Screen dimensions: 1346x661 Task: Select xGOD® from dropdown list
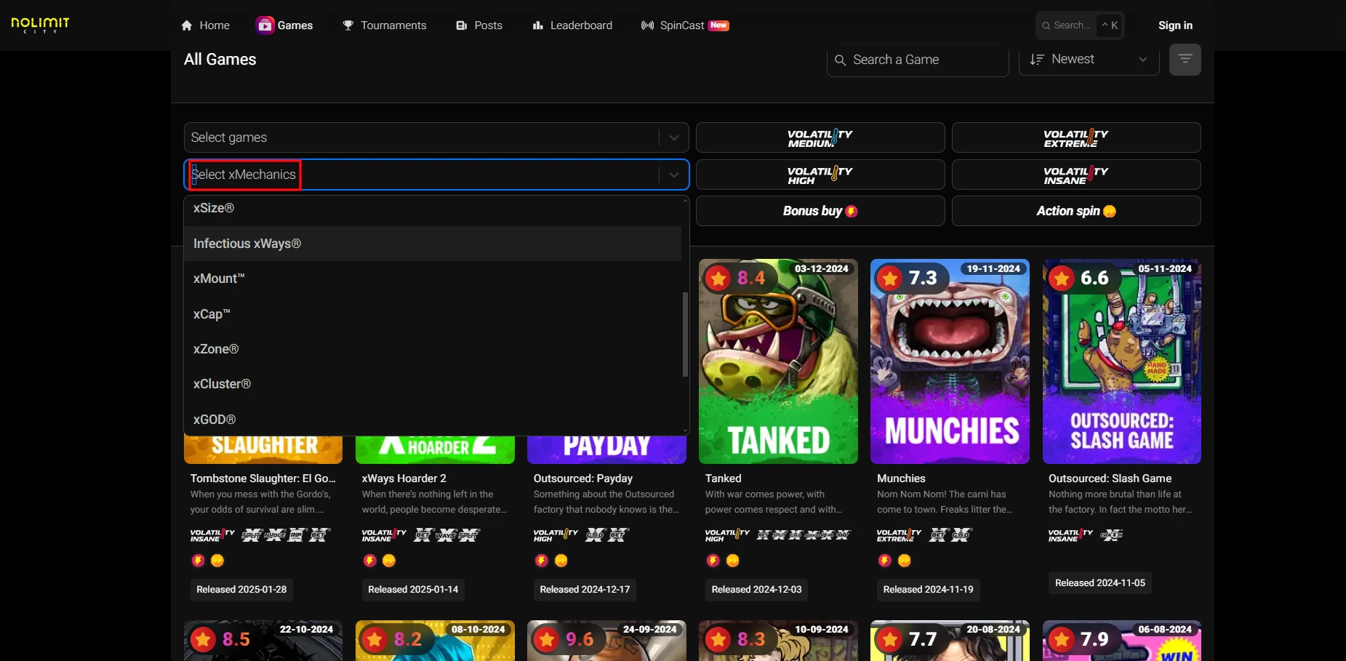[433, 420]
